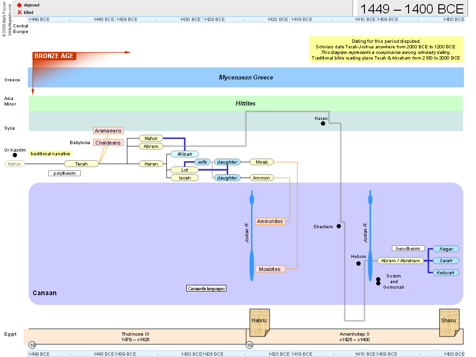Click the Canaanite languages label
The width and height of the screenshot is (476, 357).
(x=206, y=288)
